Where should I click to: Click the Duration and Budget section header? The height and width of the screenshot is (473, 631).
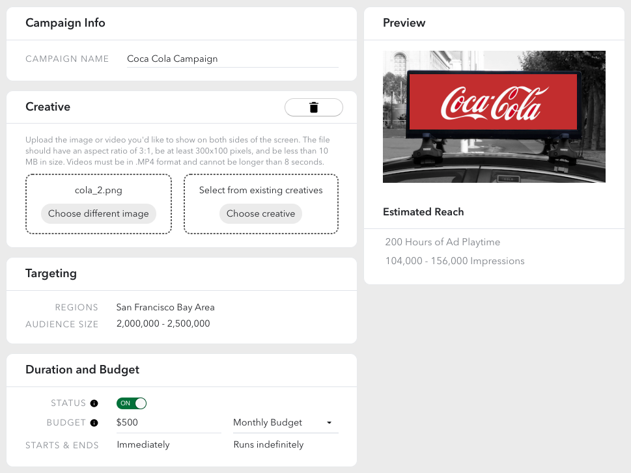coord(83,370)
